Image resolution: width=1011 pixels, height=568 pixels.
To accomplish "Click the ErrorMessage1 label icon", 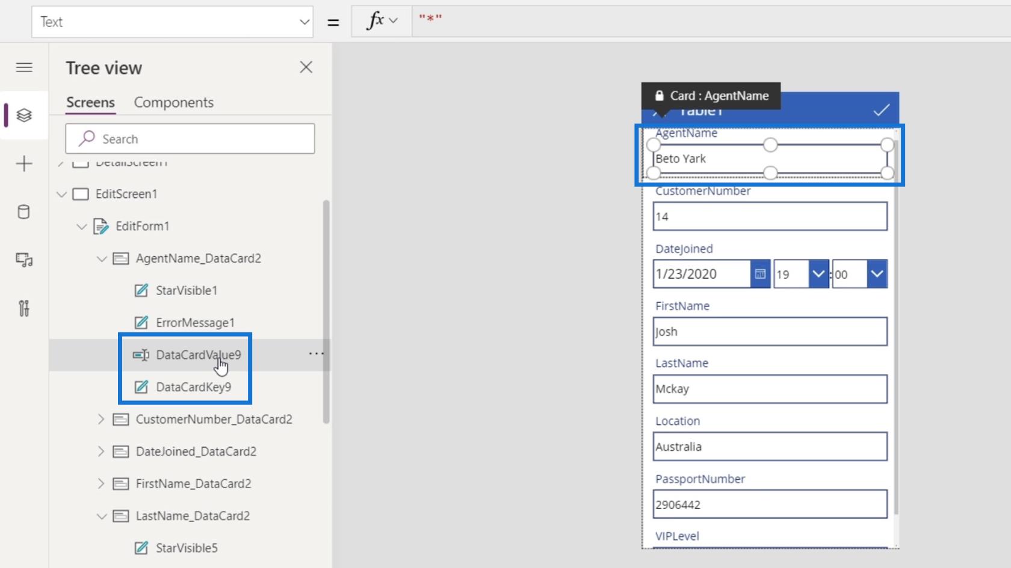I will point(141,323).
